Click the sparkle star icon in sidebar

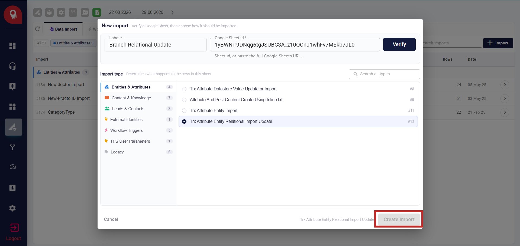pyautogui.click(x=12, y=86)
